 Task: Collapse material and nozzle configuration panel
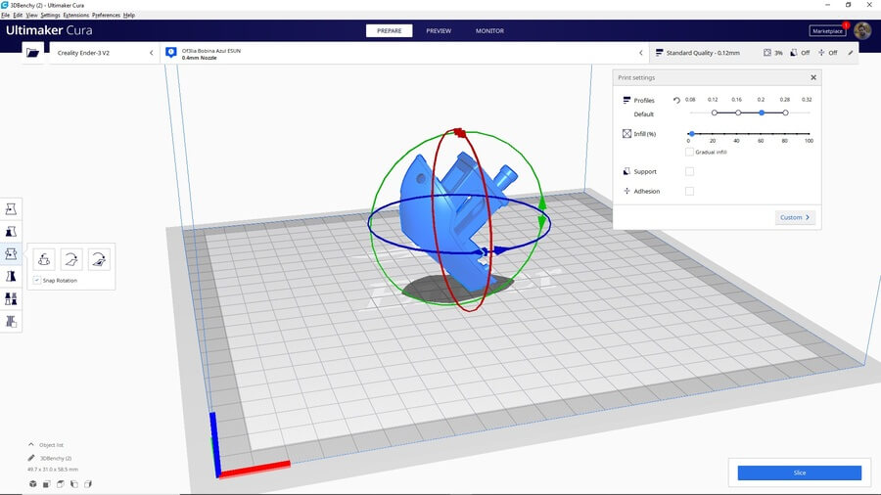tap(640, 53)
